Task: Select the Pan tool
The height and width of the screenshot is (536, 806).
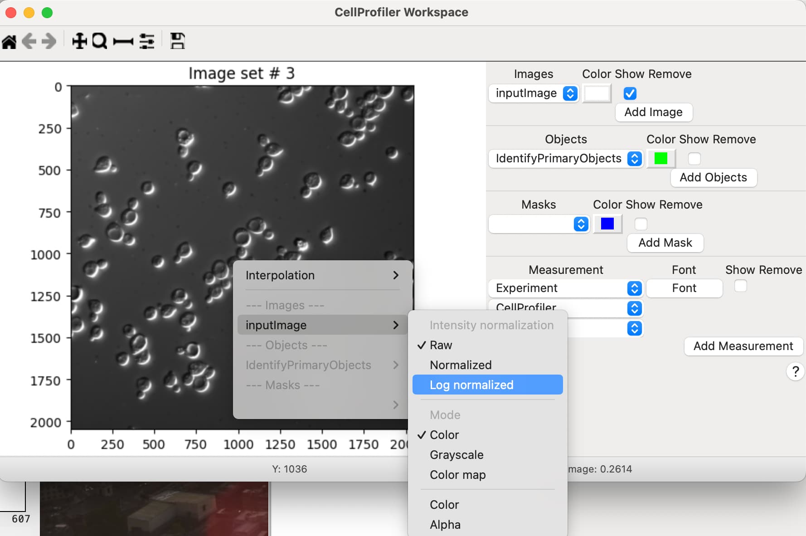Action: [x=79, y=40]
